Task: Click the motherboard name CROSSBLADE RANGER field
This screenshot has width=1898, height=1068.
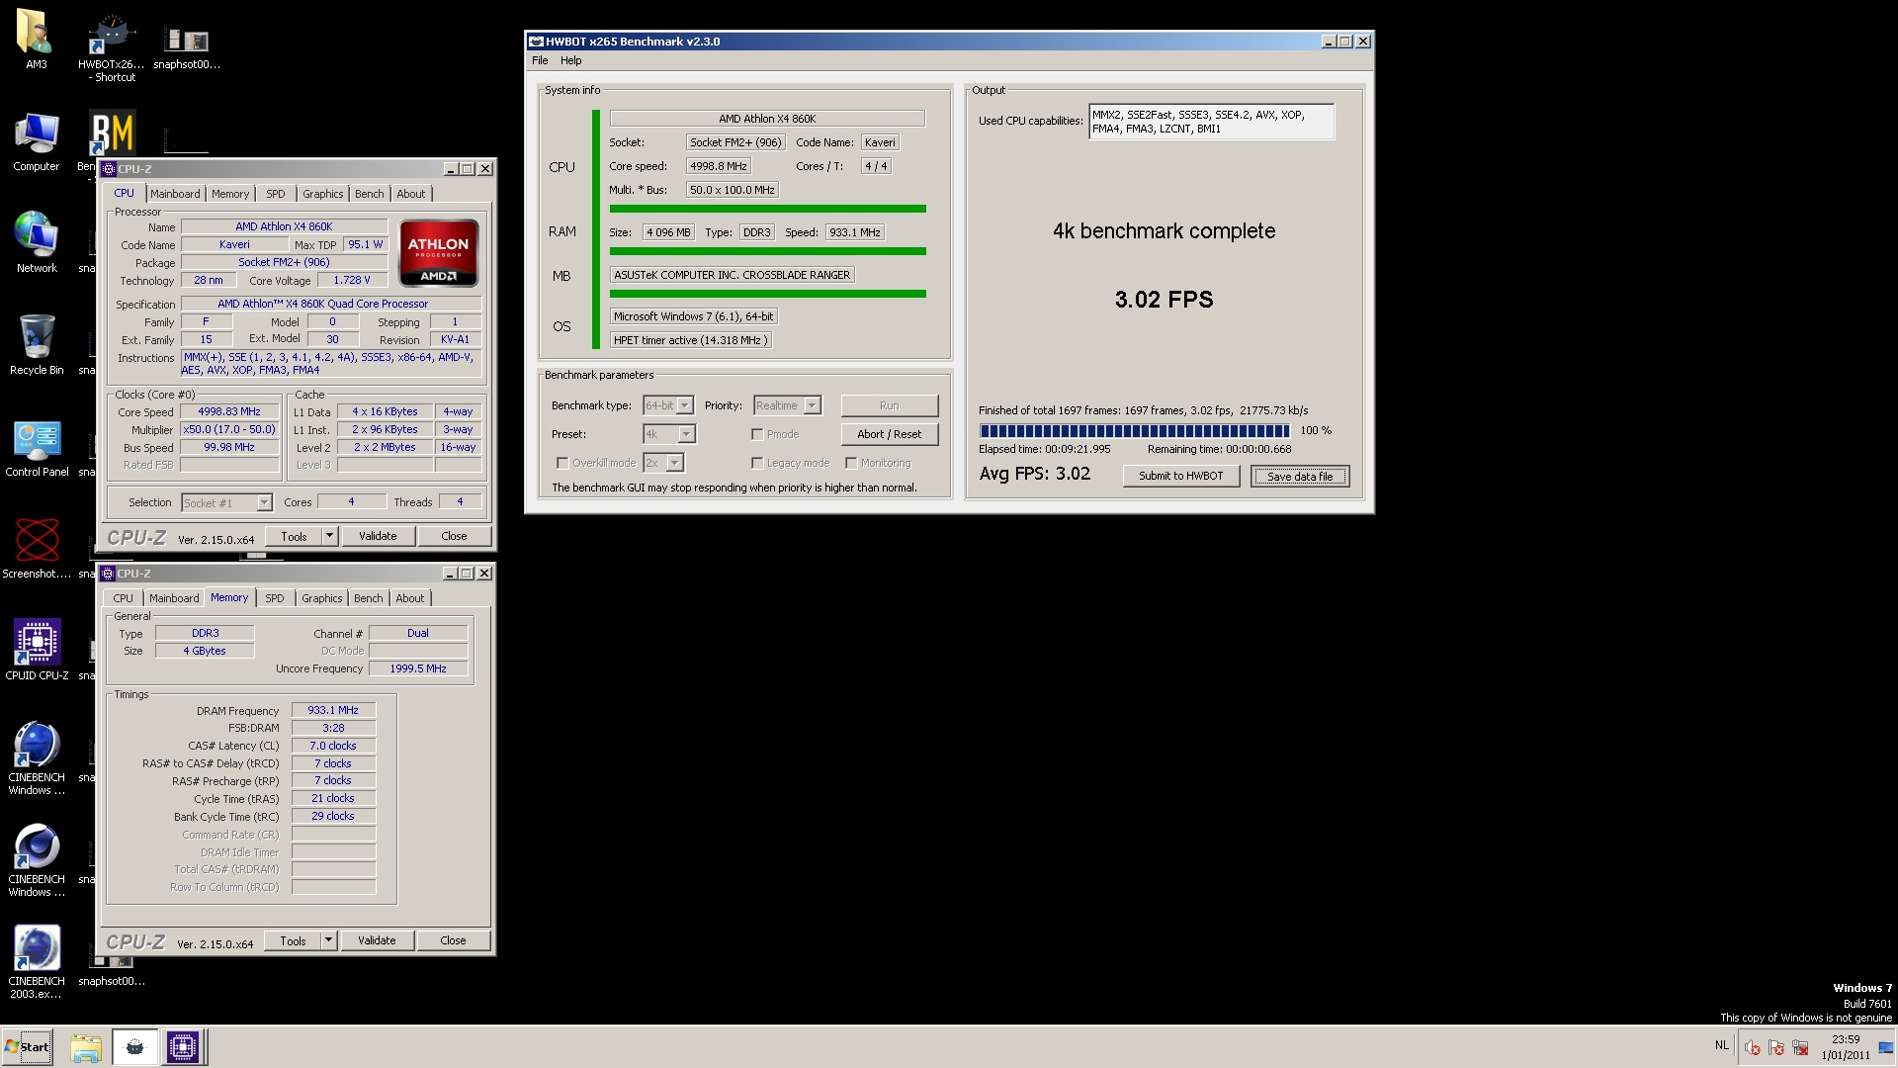Action: click(732, 275)
